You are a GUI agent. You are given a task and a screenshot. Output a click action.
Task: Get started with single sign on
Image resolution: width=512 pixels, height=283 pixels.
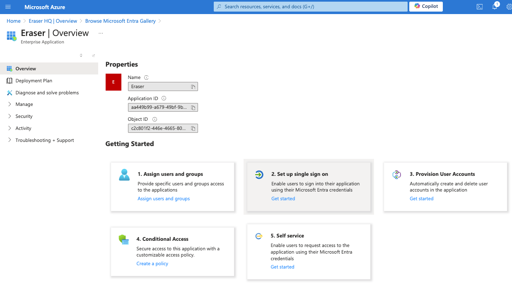point(283,199)
